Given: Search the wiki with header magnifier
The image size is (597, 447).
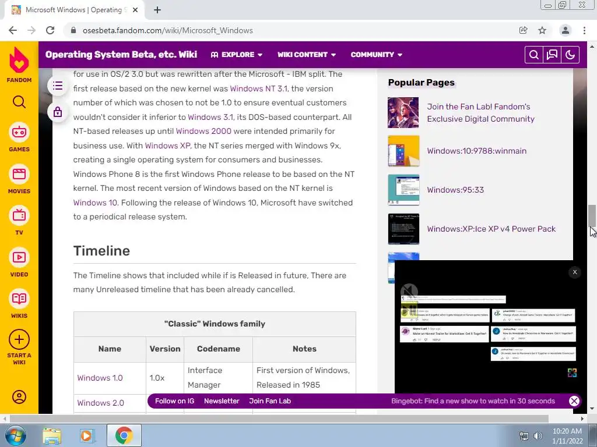Looking at the screenshot, I should (x=534, y=55).
